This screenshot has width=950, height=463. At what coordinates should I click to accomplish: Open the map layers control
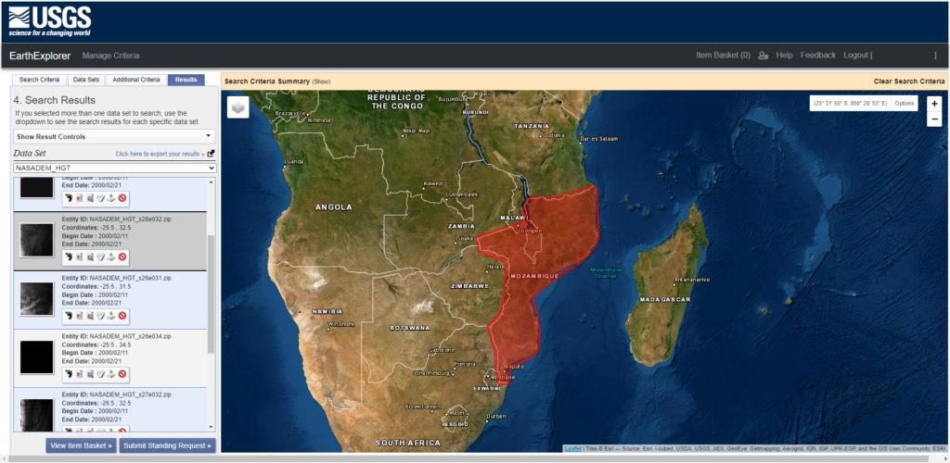238,107
